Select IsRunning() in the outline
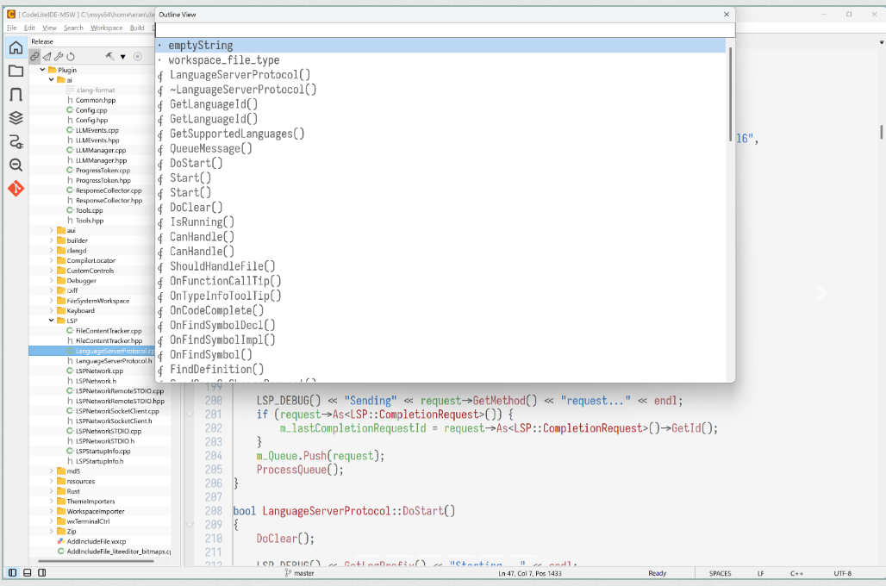Viewport: 886px width, 586px height. (440, 222)
